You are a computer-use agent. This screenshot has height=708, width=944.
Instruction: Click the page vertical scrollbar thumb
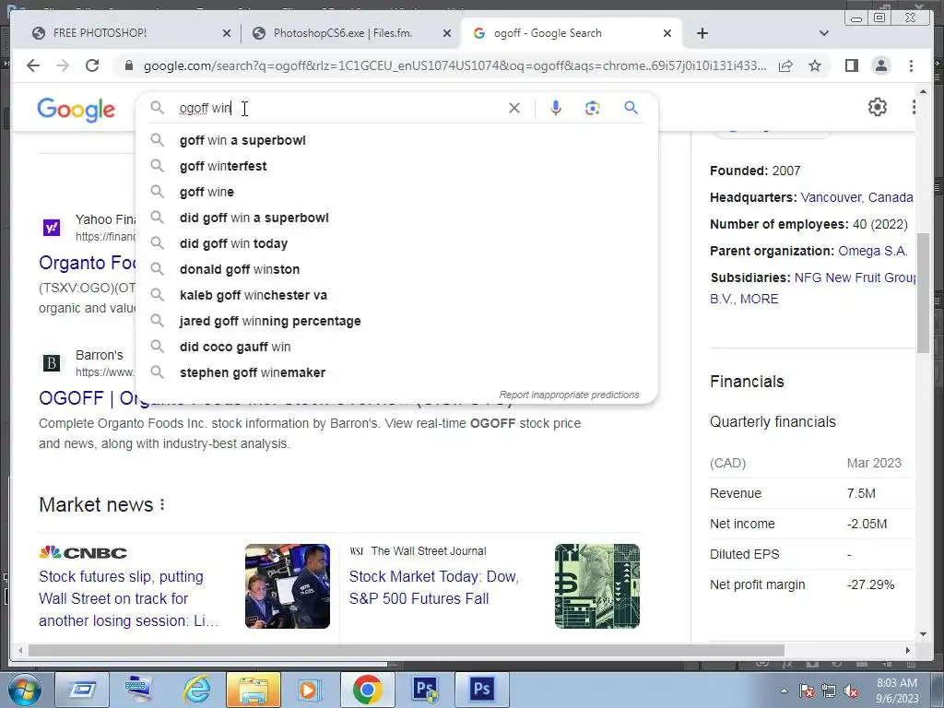tap(922, 293)
